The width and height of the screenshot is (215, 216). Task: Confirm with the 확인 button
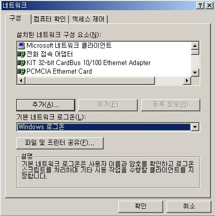[x=141, y=206]
